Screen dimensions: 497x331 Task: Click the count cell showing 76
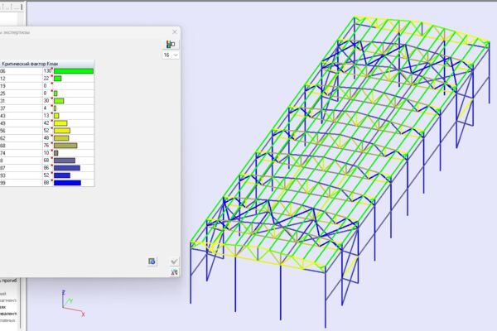click(x=48, y=146)
